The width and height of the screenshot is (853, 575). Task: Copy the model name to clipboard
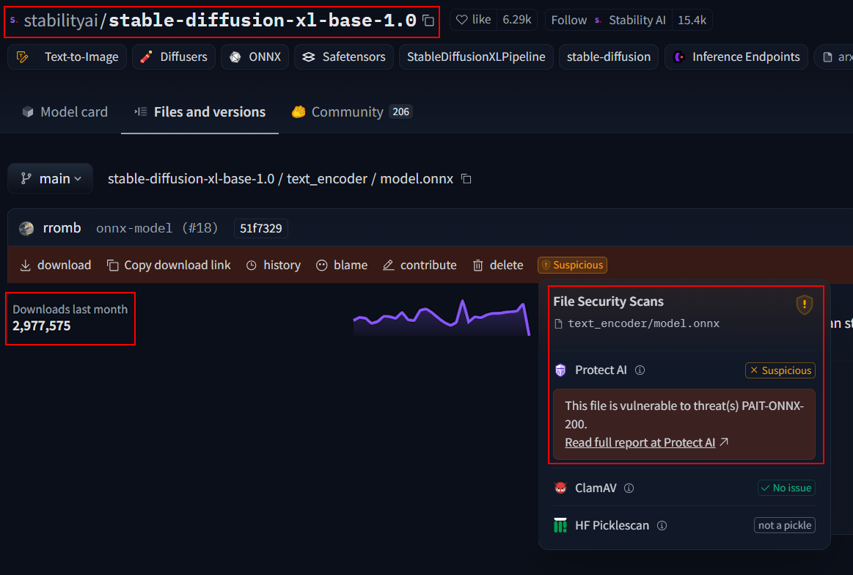(429, 20)
